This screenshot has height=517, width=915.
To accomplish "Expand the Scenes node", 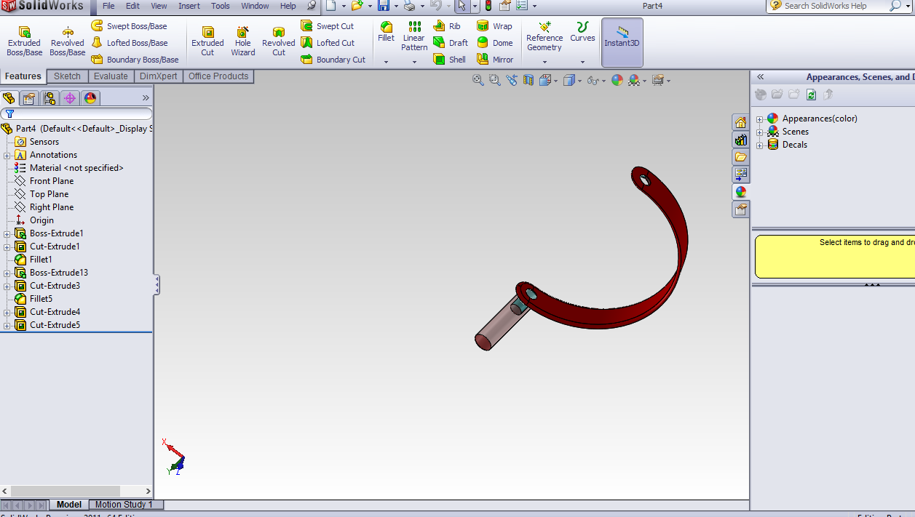I will tap(760, 132).
